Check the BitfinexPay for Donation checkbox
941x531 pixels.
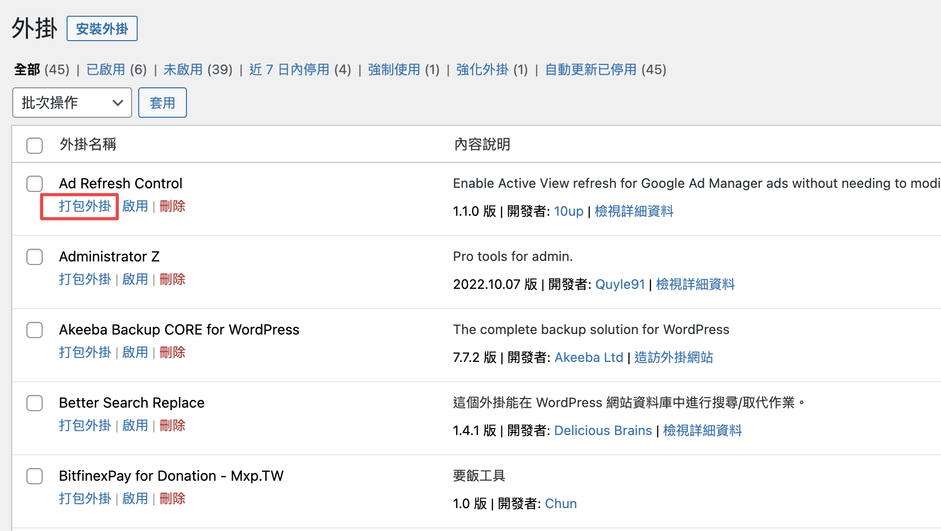[x=35, y=476]
